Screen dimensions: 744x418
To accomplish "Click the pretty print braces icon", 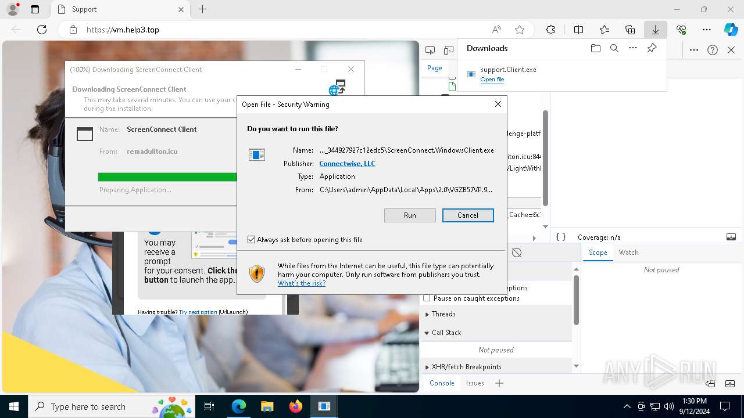I will pos(561,237).
